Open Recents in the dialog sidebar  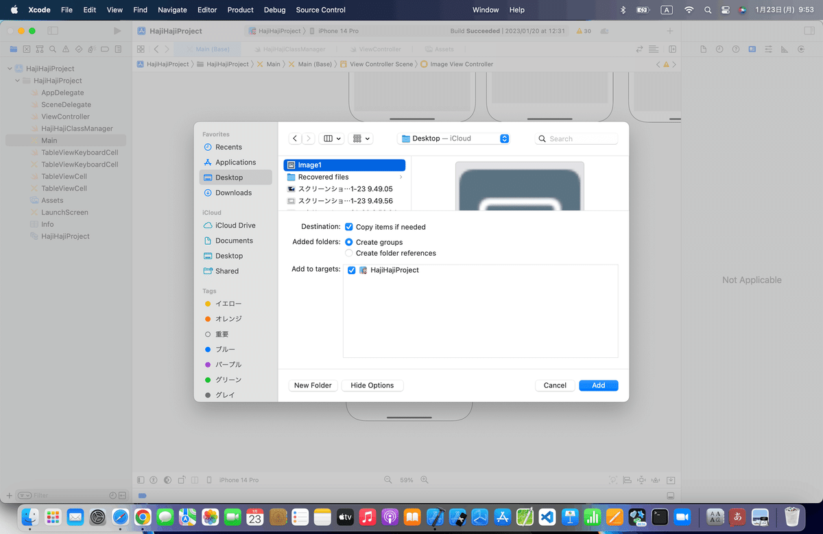click(235, 147)
